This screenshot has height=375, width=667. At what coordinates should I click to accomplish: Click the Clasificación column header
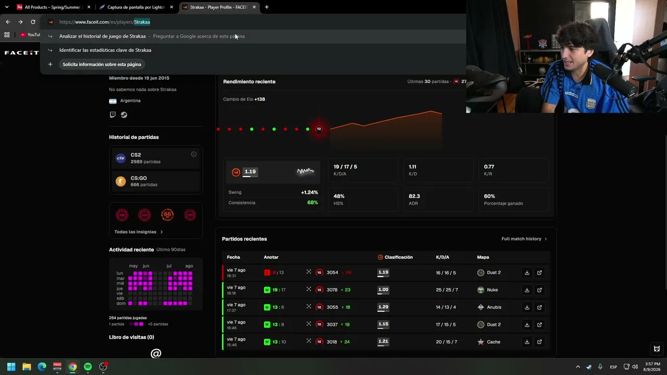(x=395, y=257)
